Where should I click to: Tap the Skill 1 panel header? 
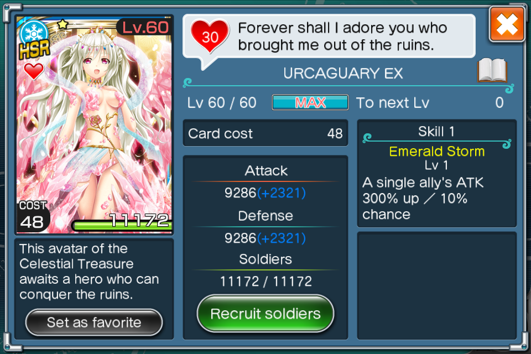(x=436, y=132)
